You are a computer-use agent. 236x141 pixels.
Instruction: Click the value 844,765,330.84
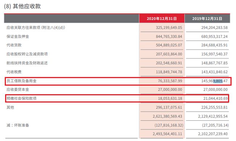click(x=169, y=37)
